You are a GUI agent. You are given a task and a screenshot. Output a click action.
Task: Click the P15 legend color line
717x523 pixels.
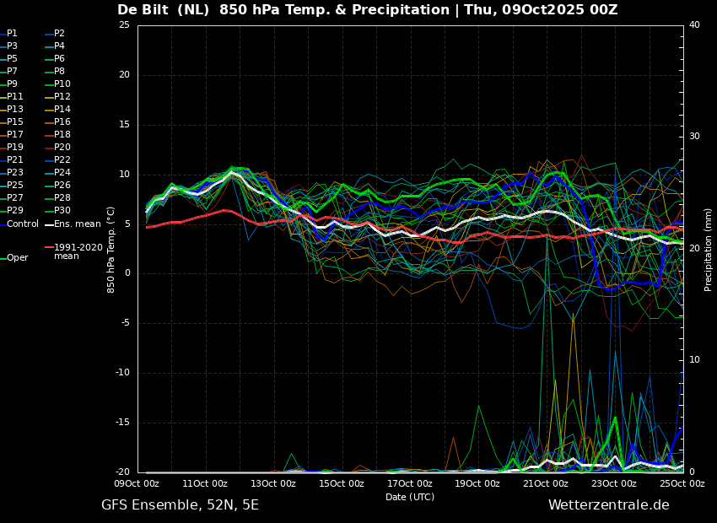[x=3, y=122]
